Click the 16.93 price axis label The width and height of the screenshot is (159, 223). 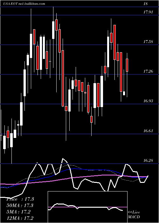[148, 101]
